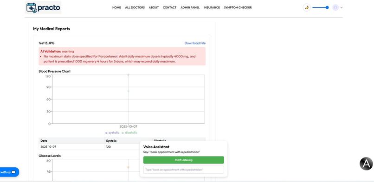Select the diastolic data point at 80
374x182 pixels.
pyautogui.click(x=129, y=91)
